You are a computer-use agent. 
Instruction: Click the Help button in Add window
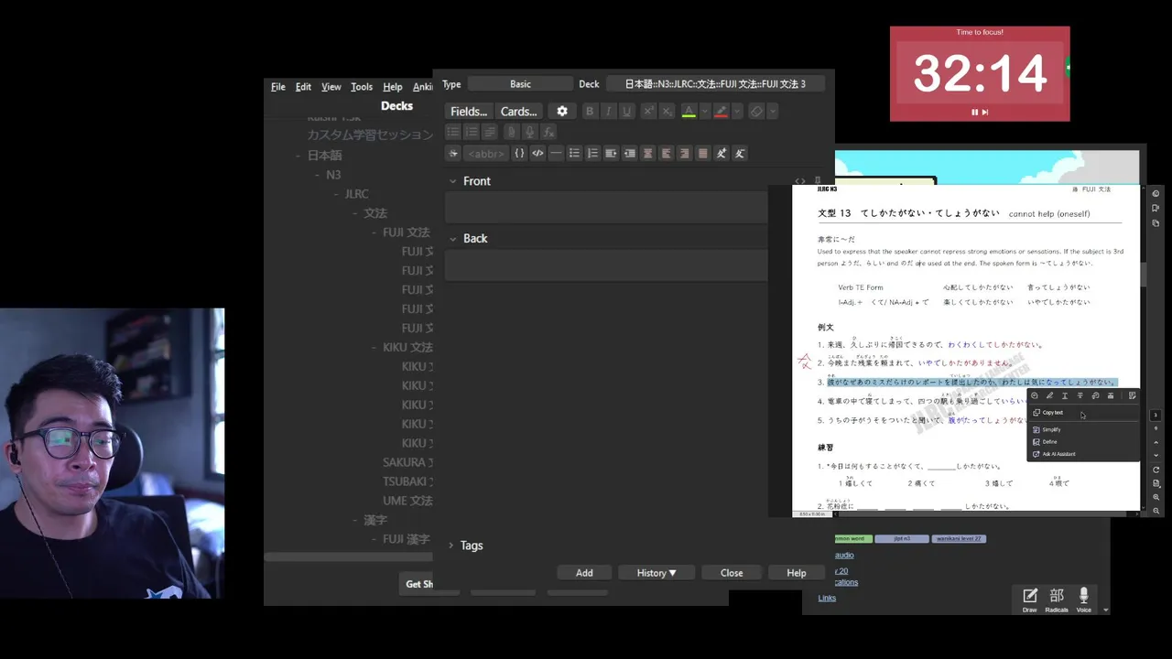pyautogui.click(x=797, y=573)
